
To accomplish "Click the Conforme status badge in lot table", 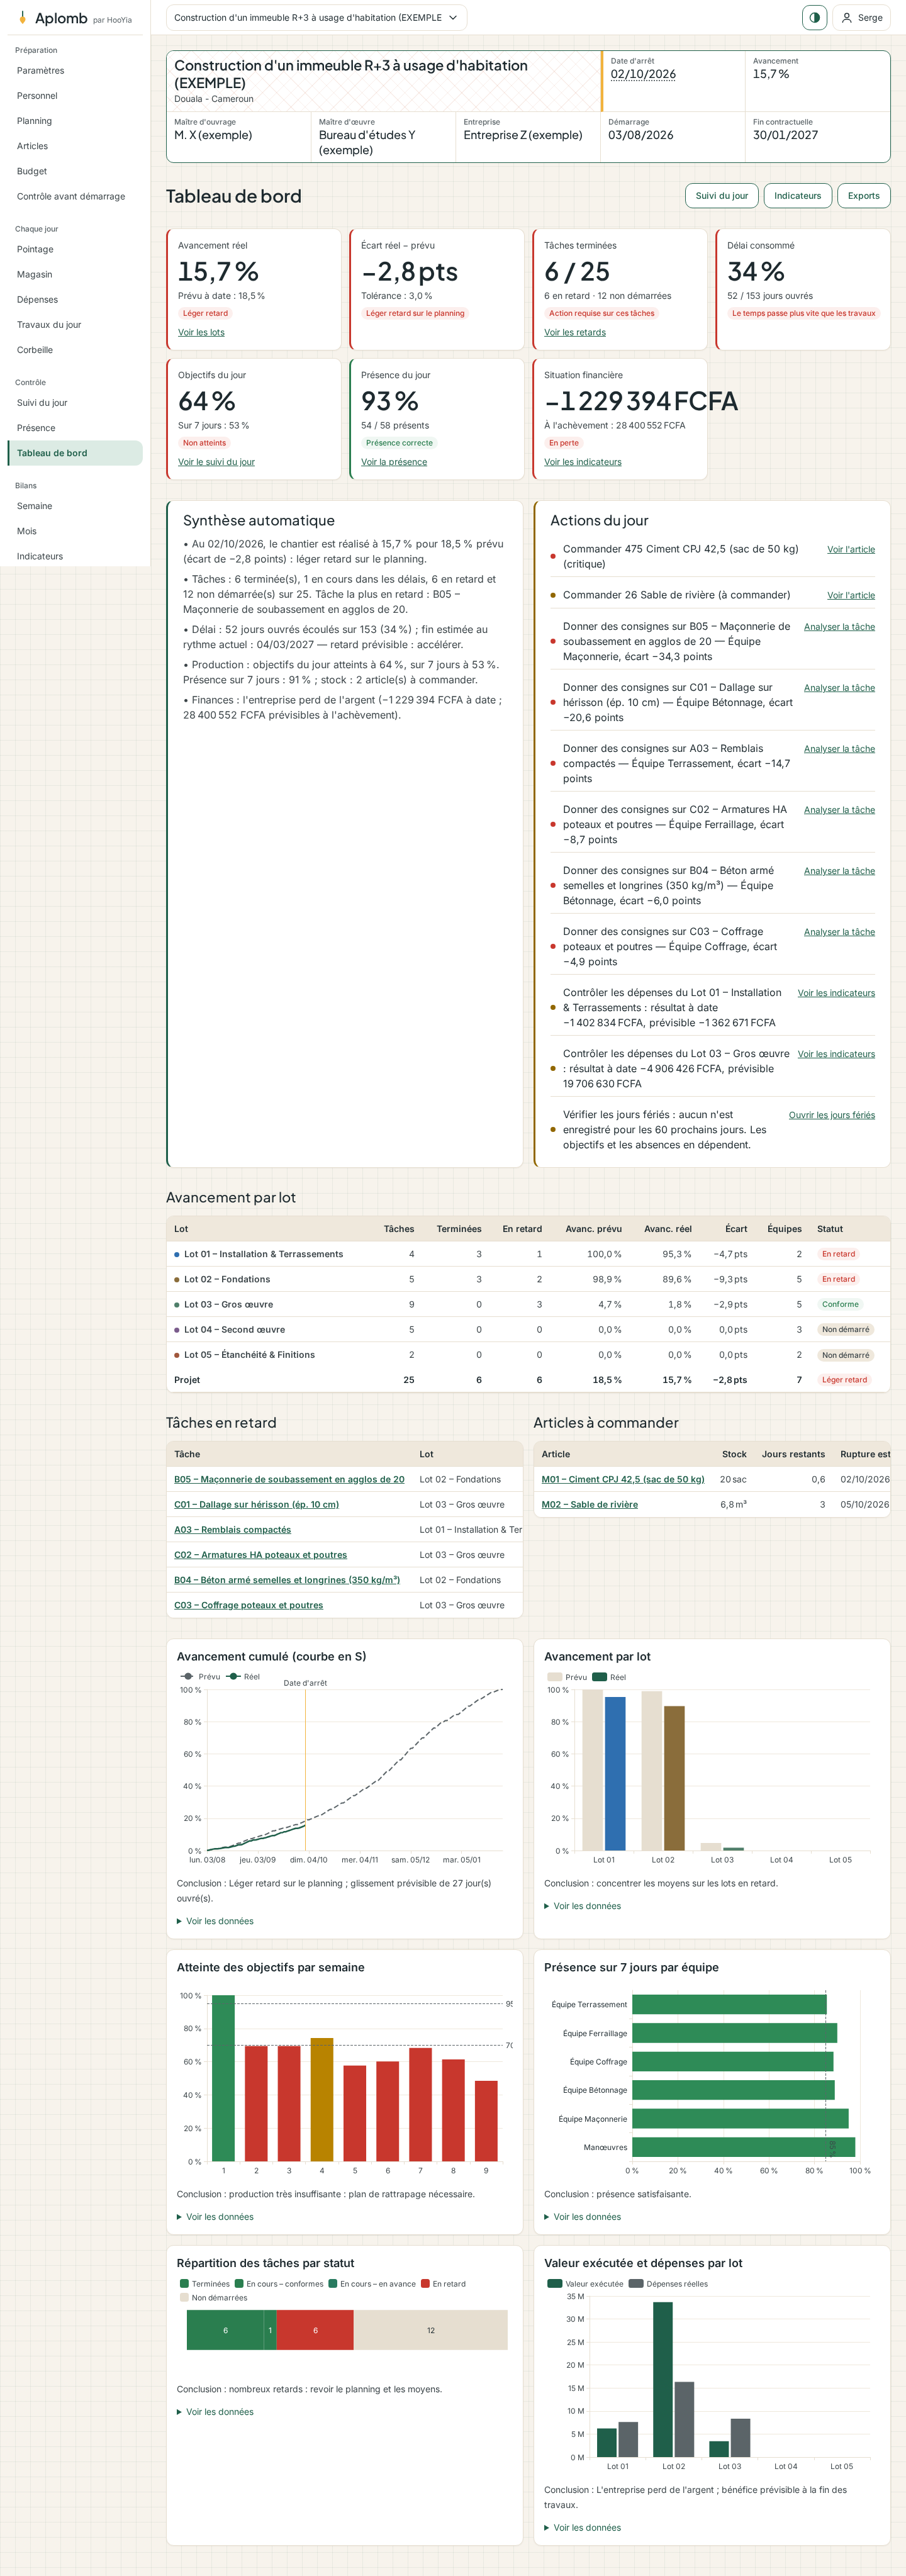I will tap(840, 1304).
